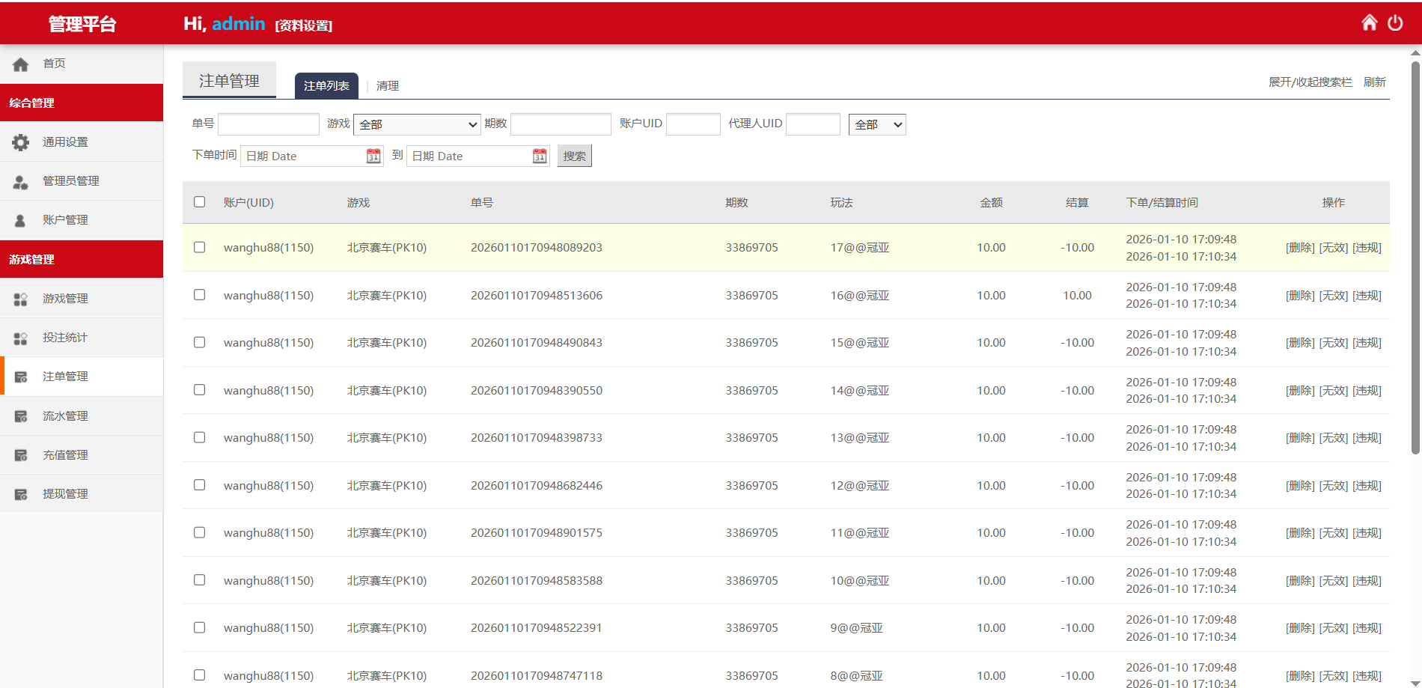
Task: Open the 游戏 dropdown filter
Action: point(417,124)
